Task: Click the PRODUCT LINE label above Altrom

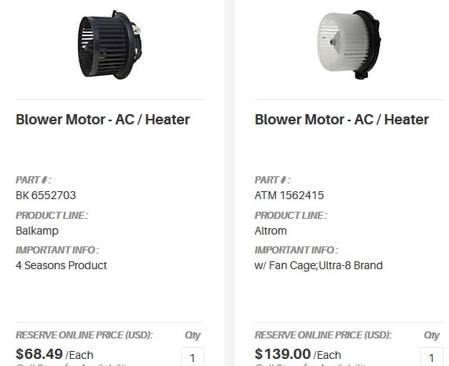Action: click(291, 216)
